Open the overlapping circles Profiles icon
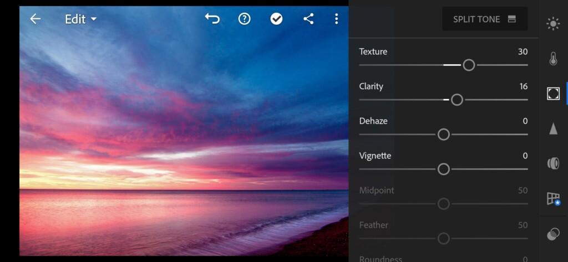The image size is (568, 262). (553, 234)
